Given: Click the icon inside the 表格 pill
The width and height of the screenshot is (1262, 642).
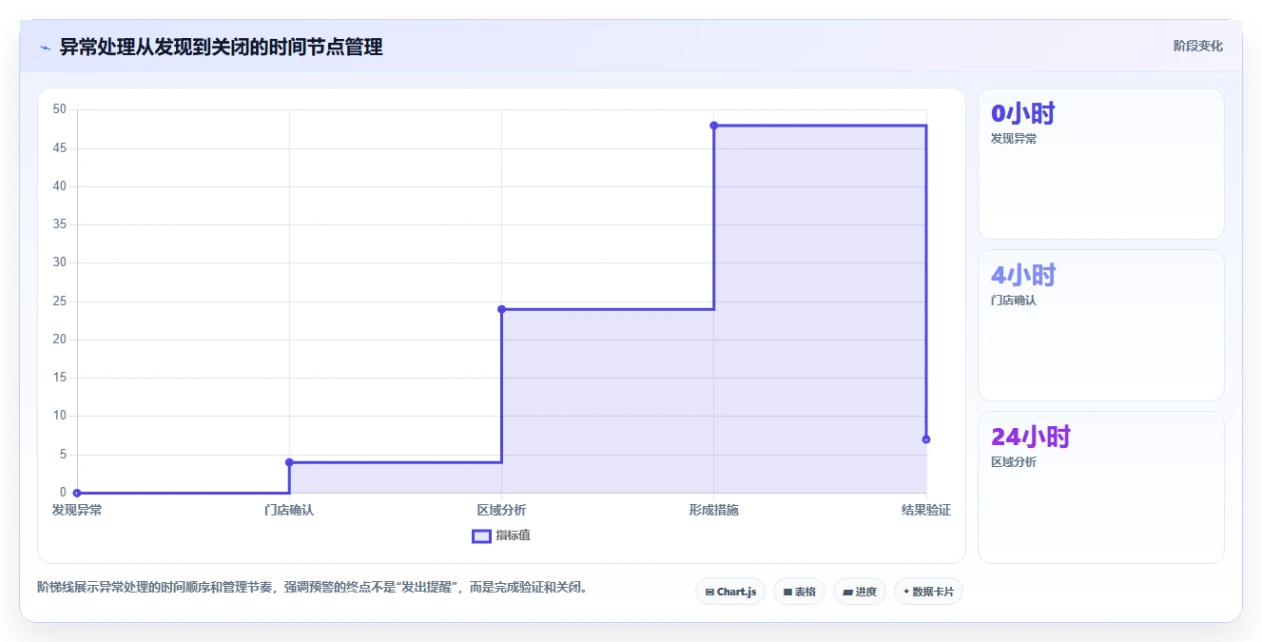Looking at the screenshot, I should (x=787, y=592).
